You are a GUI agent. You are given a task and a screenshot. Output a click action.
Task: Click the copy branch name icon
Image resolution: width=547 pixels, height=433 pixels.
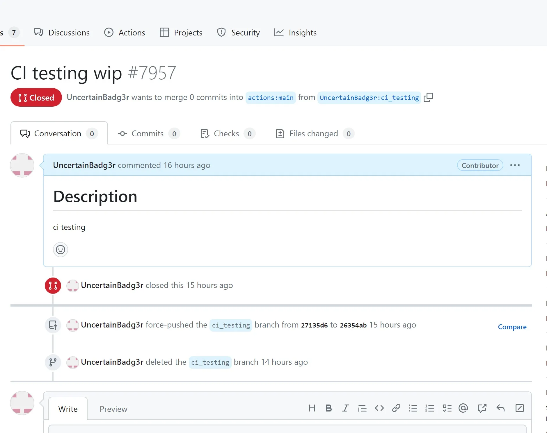click(428, 97)
